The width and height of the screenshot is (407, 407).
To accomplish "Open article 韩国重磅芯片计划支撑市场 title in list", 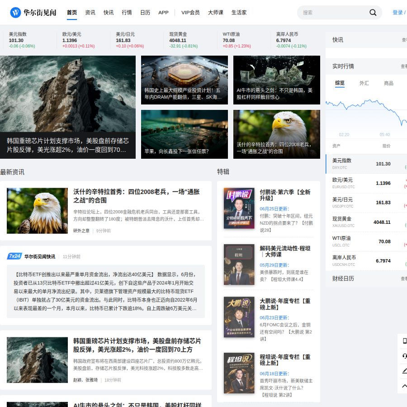I will click(137, 345).
